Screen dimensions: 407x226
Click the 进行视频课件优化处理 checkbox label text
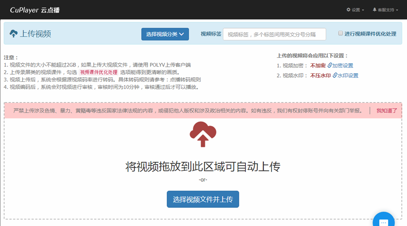tap(370, 34)
